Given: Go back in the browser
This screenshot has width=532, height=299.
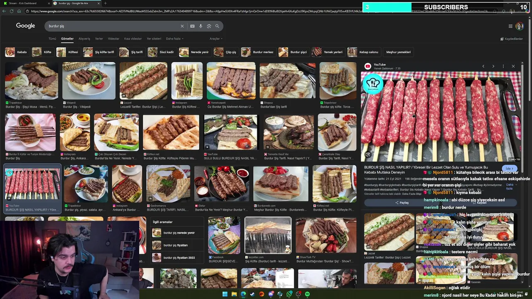Looking at the screenshot, I should tap(4, 11).
